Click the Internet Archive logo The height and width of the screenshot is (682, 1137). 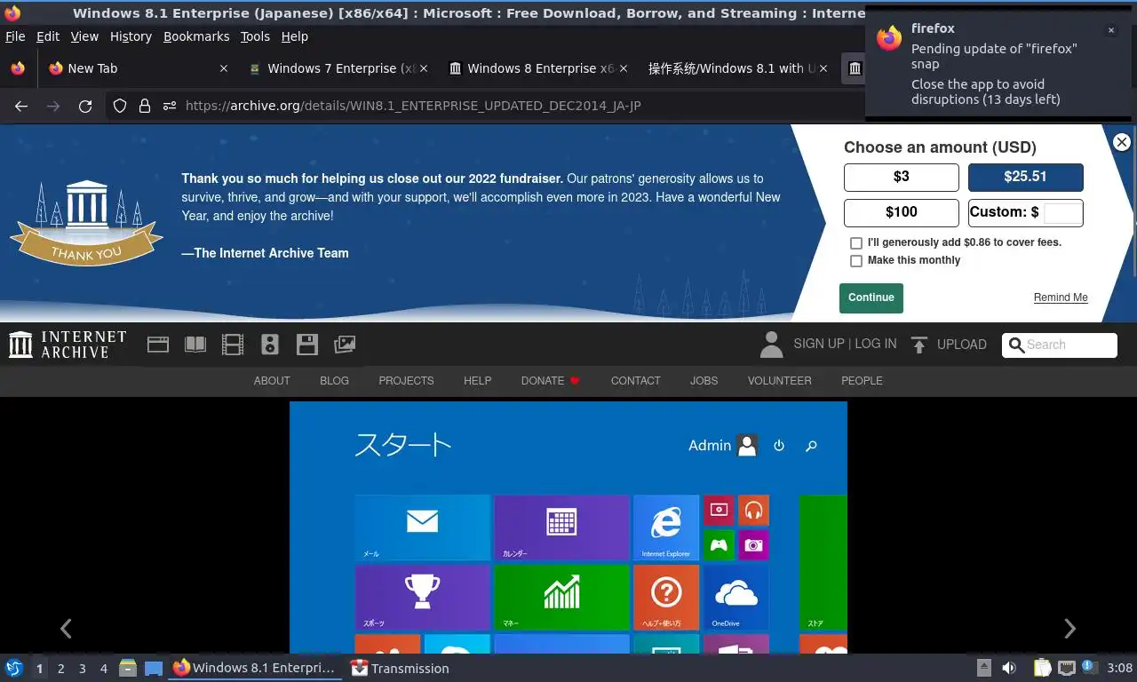click(68, 345)
